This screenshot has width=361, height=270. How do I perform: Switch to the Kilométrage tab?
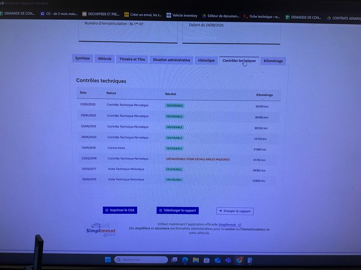(x=273, y=61)
